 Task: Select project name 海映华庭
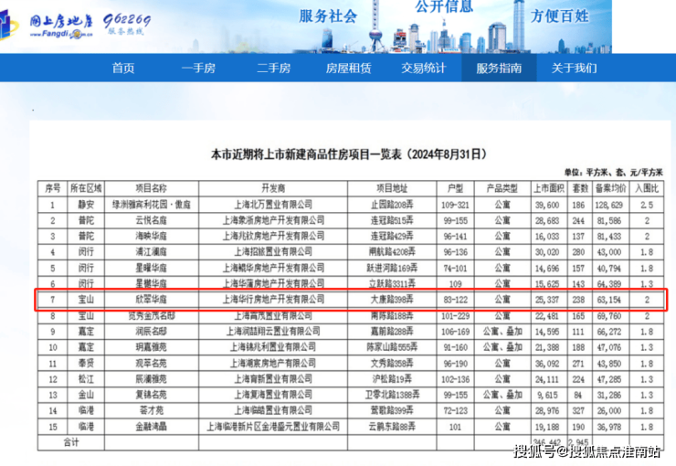[151, 237]
